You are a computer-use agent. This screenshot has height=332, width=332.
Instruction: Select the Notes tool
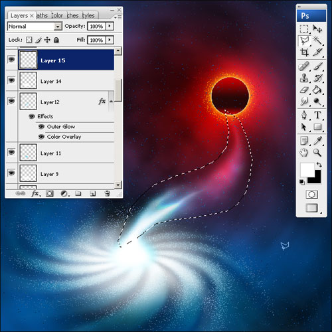[x=304, y=141]
